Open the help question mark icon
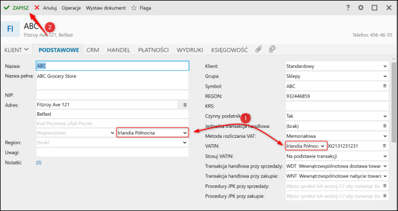 [348, 8]
